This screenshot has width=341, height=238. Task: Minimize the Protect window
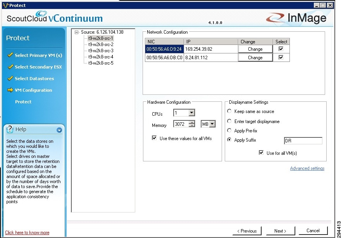coord(317,5)
